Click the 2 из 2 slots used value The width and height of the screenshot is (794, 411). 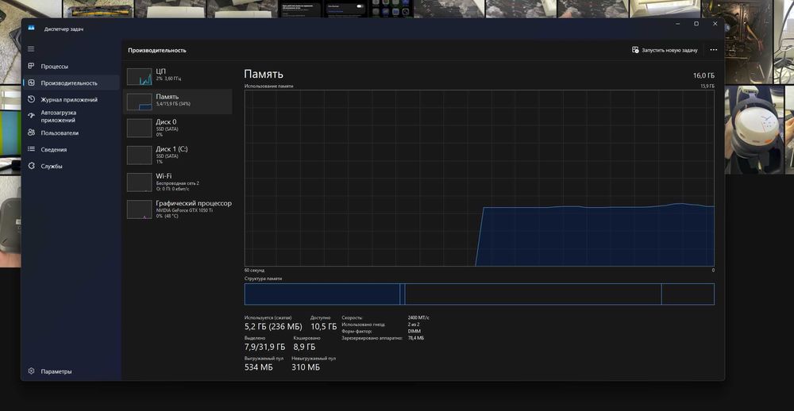413,325
